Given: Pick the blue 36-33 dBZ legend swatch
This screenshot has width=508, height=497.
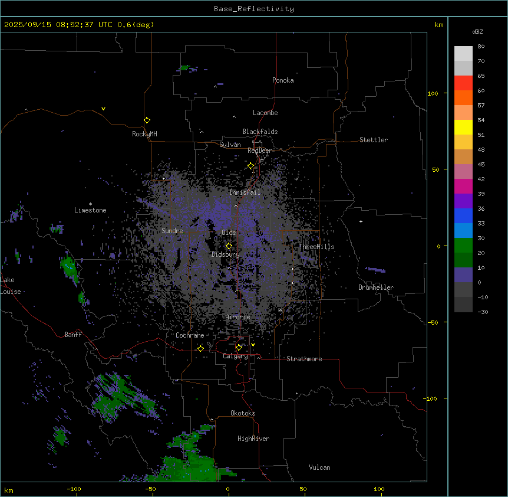Looking at the screenshot, I should (463, 216).
